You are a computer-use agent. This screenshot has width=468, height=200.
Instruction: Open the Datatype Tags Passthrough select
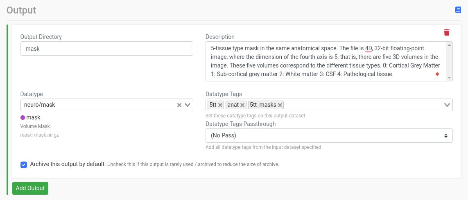point(329,136)
